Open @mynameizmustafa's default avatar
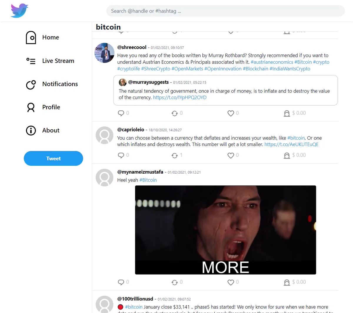 click(104, 177)
